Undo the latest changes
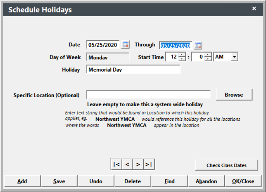The image size is (266, 192). 96,181
